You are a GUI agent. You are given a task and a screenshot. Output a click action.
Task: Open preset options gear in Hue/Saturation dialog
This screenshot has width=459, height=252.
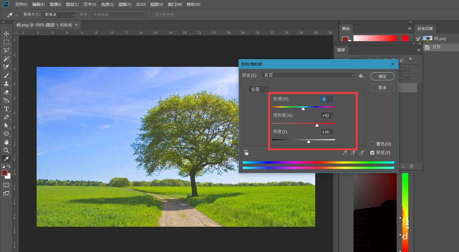pyautogui.click(x=361, y=76)
